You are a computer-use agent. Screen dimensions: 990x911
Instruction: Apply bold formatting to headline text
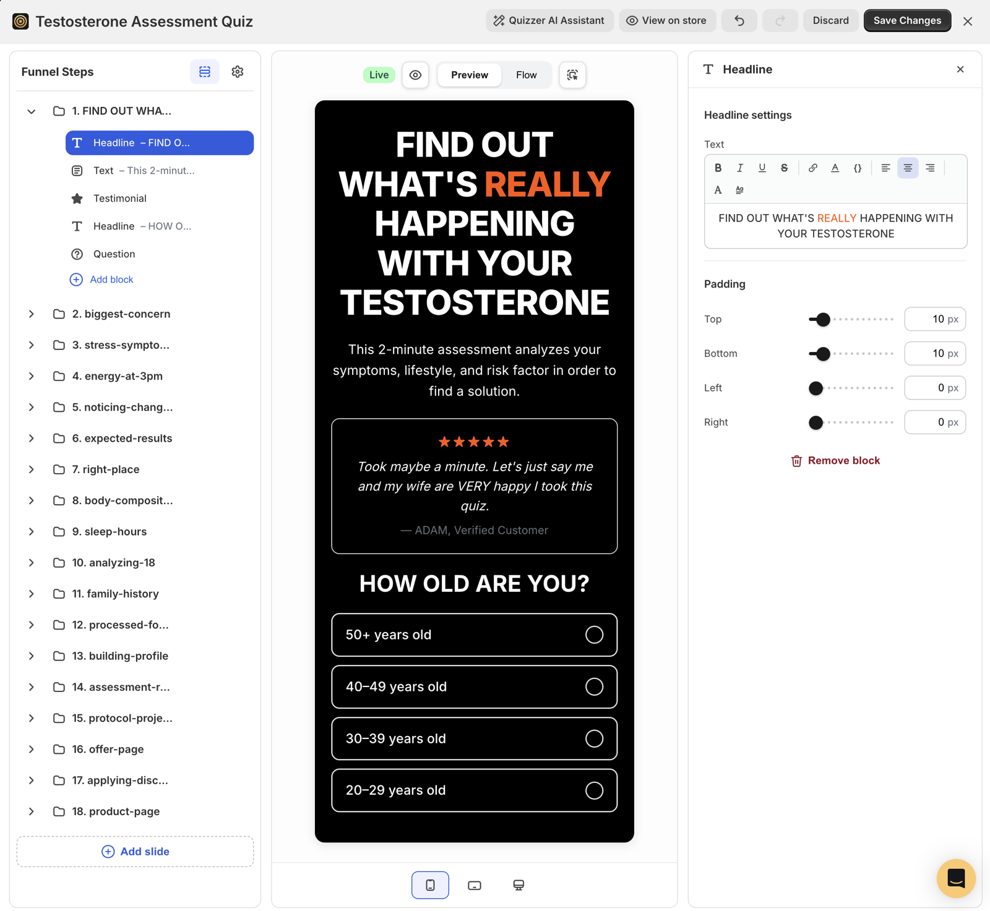[718, 168]
